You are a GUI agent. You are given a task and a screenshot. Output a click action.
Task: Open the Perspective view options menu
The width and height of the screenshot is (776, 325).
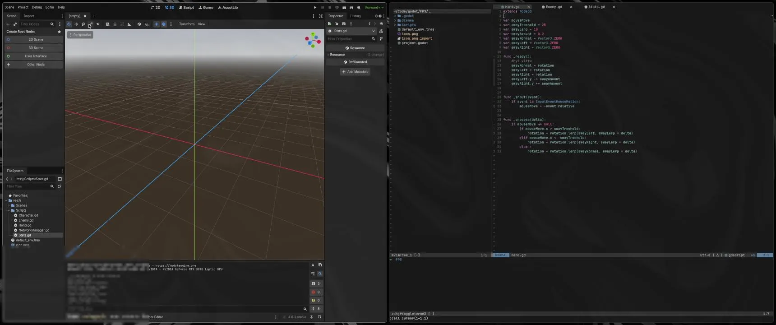(x=80, y=35)
